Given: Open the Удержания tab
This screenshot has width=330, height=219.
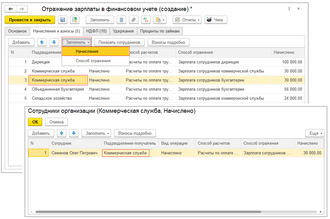Looking at the screenshot, I should point(123,31).
